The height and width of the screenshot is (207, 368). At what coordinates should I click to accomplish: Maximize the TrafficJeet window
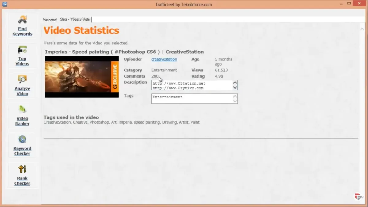[x=349, y=4]
